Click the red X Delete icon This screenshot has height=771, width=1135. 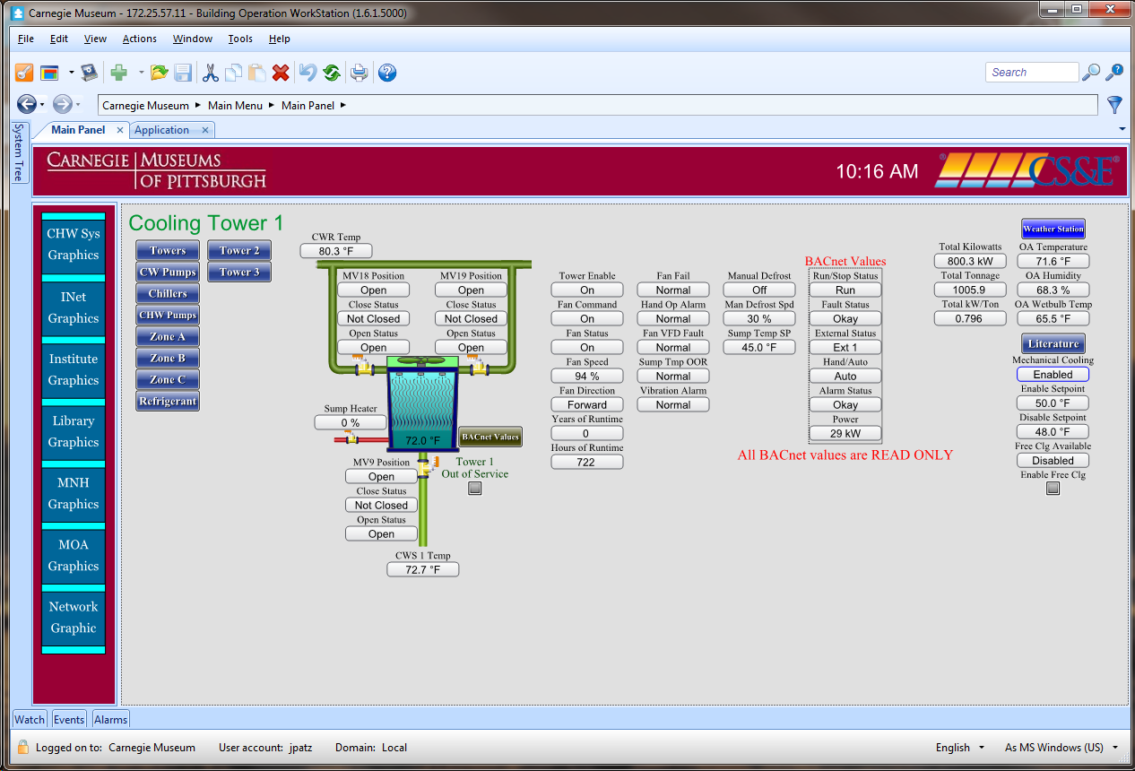coord(281,73)
